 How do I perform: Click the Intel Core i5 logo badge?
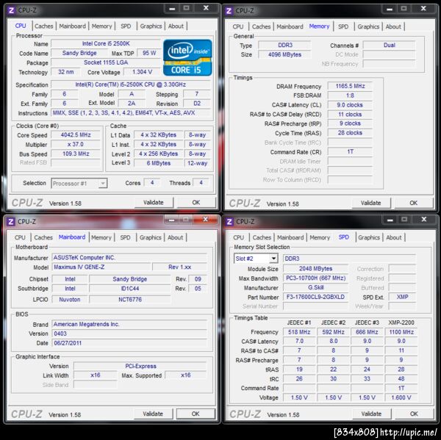187,57
